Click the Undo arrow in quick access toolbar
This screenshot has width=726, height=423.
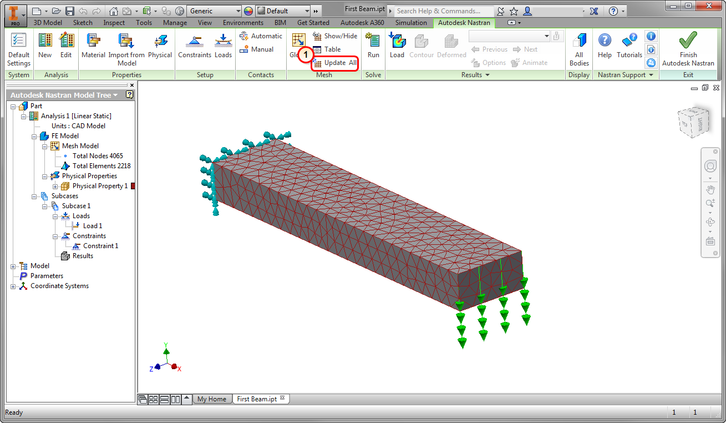click(x=83, y=11)
